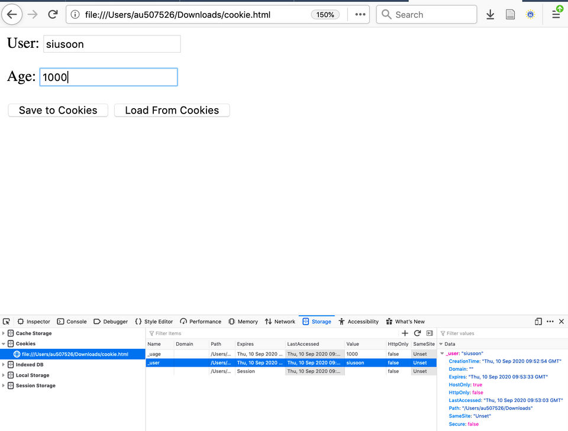Switch to the Inspector tab
Screen dimensions: 568x431
click(34, 322)
